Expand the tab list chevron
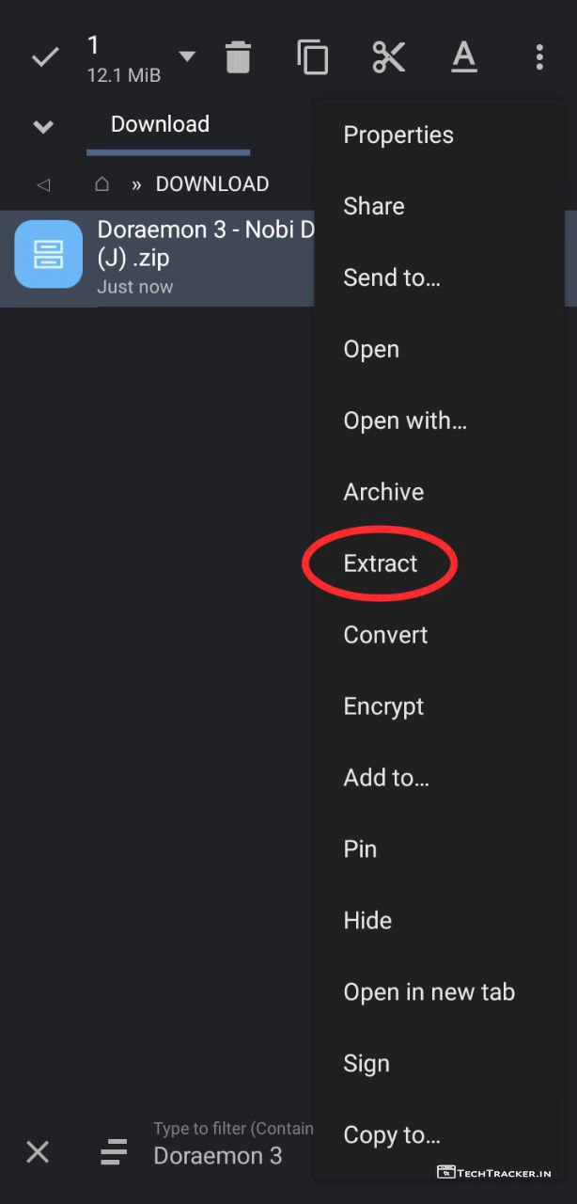577x1204 pixels. (43, 126)
